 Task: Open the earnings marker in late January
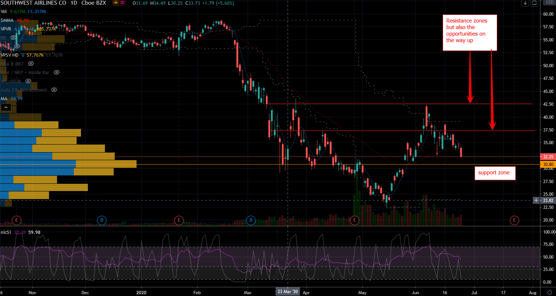point(179,220)
